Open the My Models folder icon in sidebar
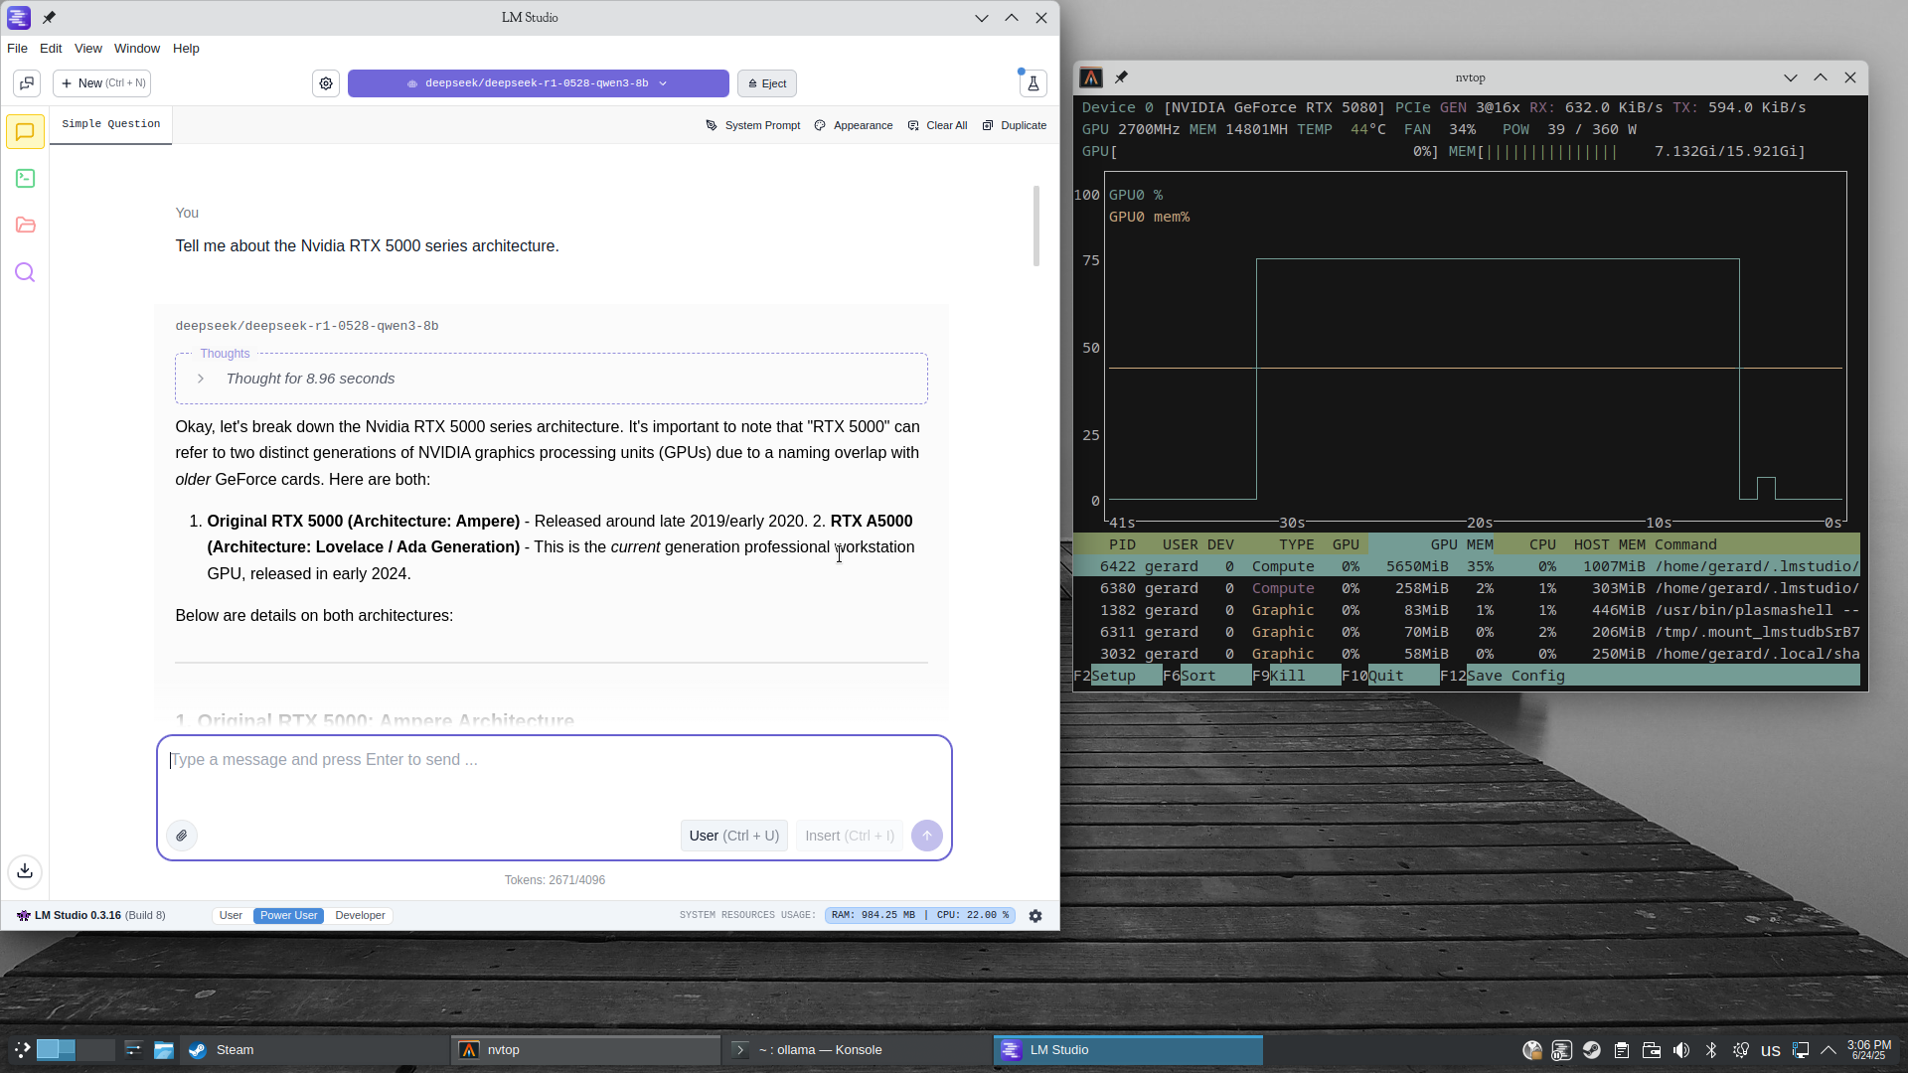 [25, 226]
